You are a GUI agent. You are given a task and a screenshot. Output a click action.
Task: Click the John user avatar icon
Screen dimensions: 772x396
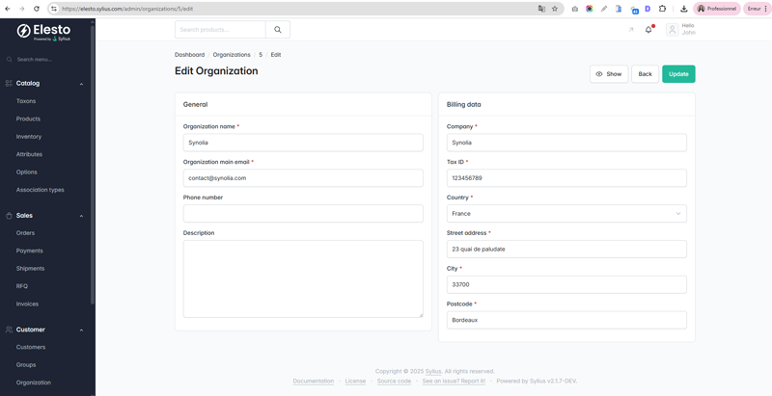(x=673, y=30)
